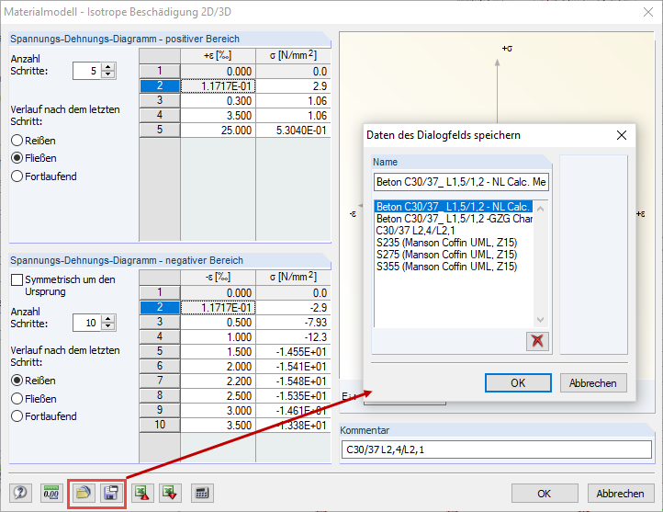Click scroll-down arrow in name list
The image size is (663, 512).
pos(540,320)
